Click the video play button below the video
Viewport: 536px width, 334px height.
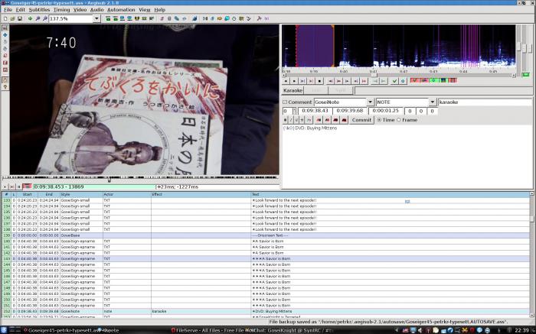click(x=5, y=186)
